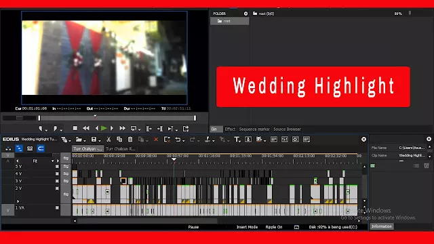Click the timeline playhead cursor marker

click(x=174, y=160)
